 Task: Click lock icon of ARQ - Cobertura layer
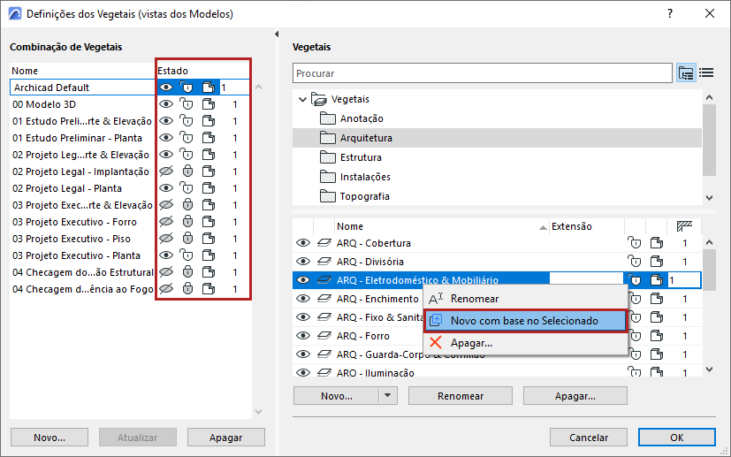point(634,243)
